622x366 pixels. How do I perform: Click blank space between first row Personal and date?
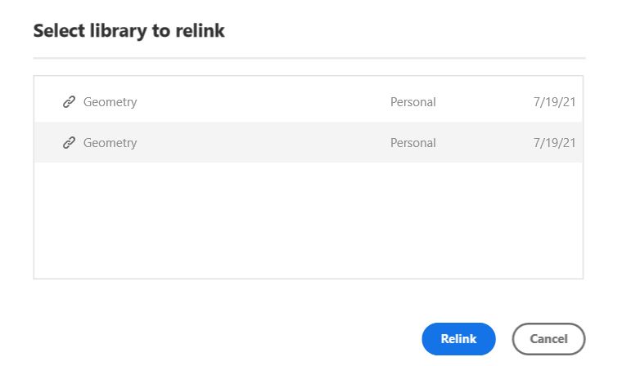point(483,102)
